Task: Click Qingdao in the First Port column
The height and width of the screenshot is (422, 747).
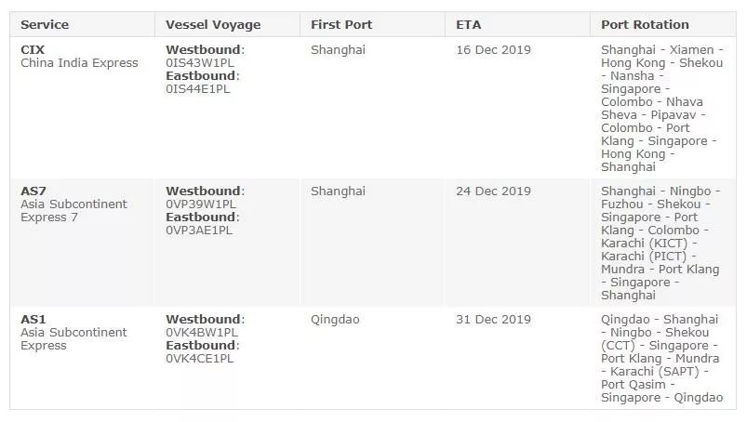Action: point(335,320)
